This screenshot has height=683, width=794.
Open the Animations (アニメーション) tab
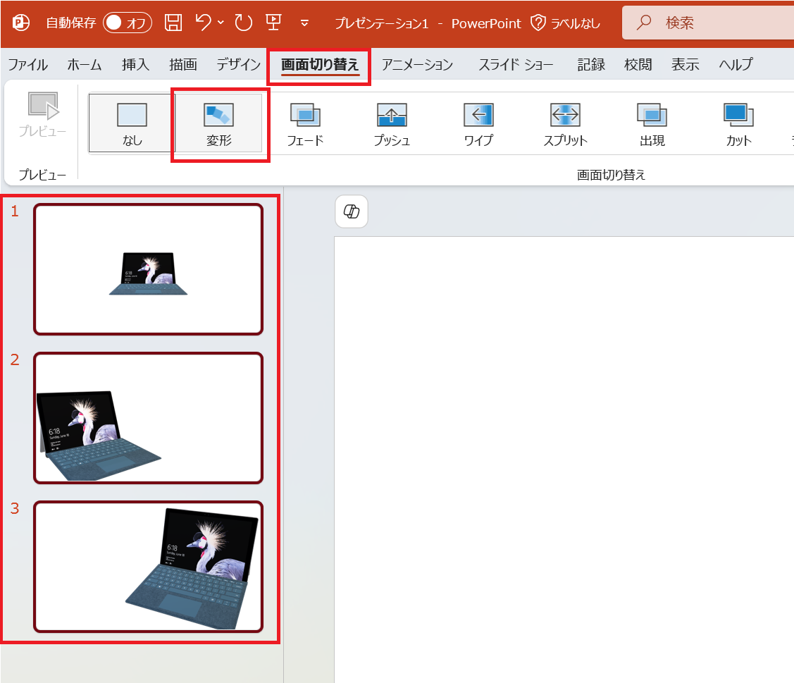pos(417,65)
